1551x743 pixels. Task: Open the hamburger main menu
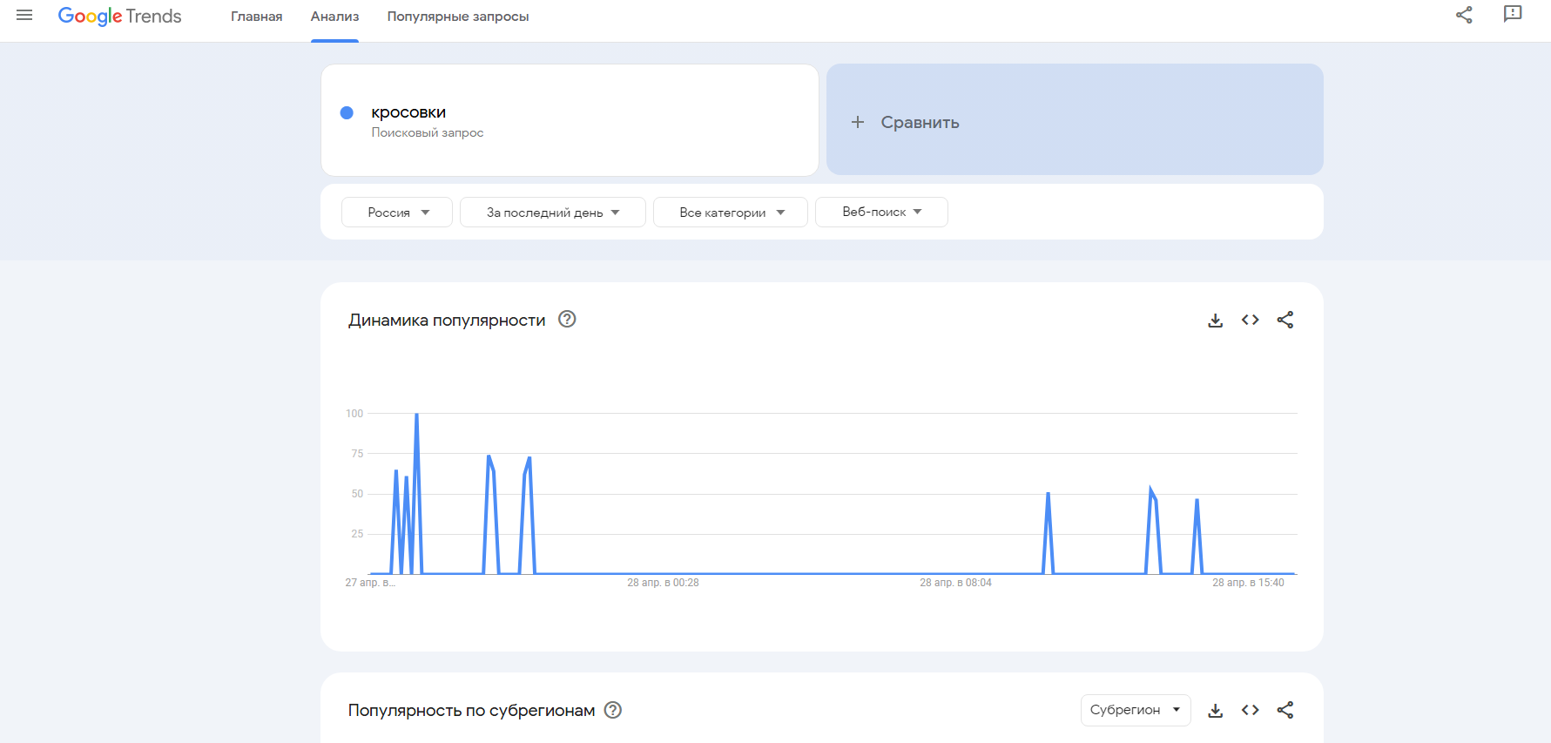(x=24, y=16)
